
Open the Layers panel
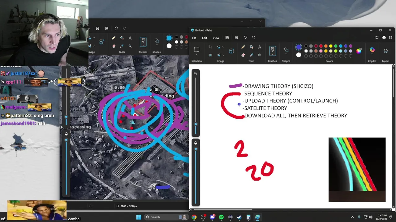point(385,51)
